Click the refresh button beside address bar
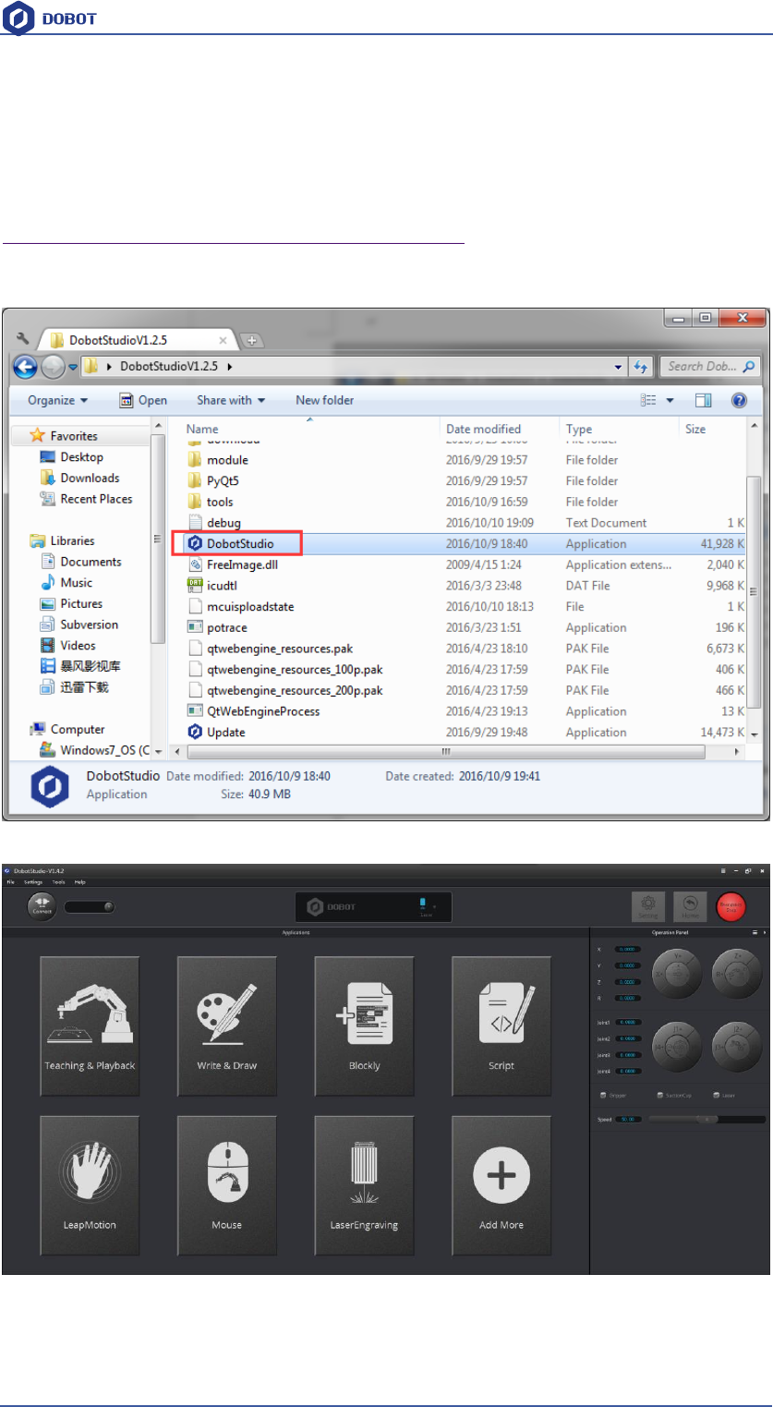Screen dimensions: 773x1407 point(643,366)
